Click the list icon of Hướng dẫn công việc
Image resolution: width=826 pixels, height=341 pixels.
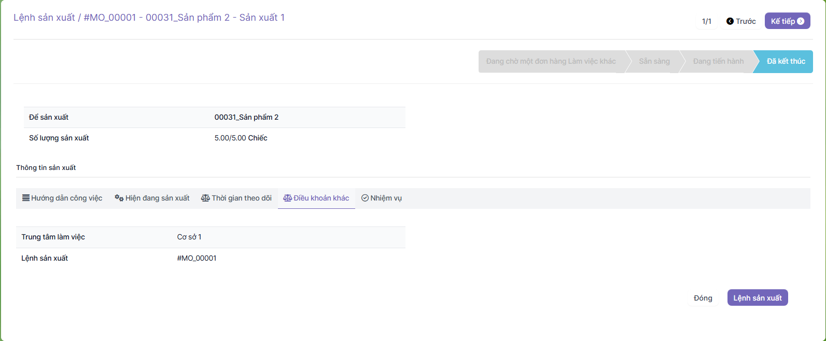(x=25, y=198)
